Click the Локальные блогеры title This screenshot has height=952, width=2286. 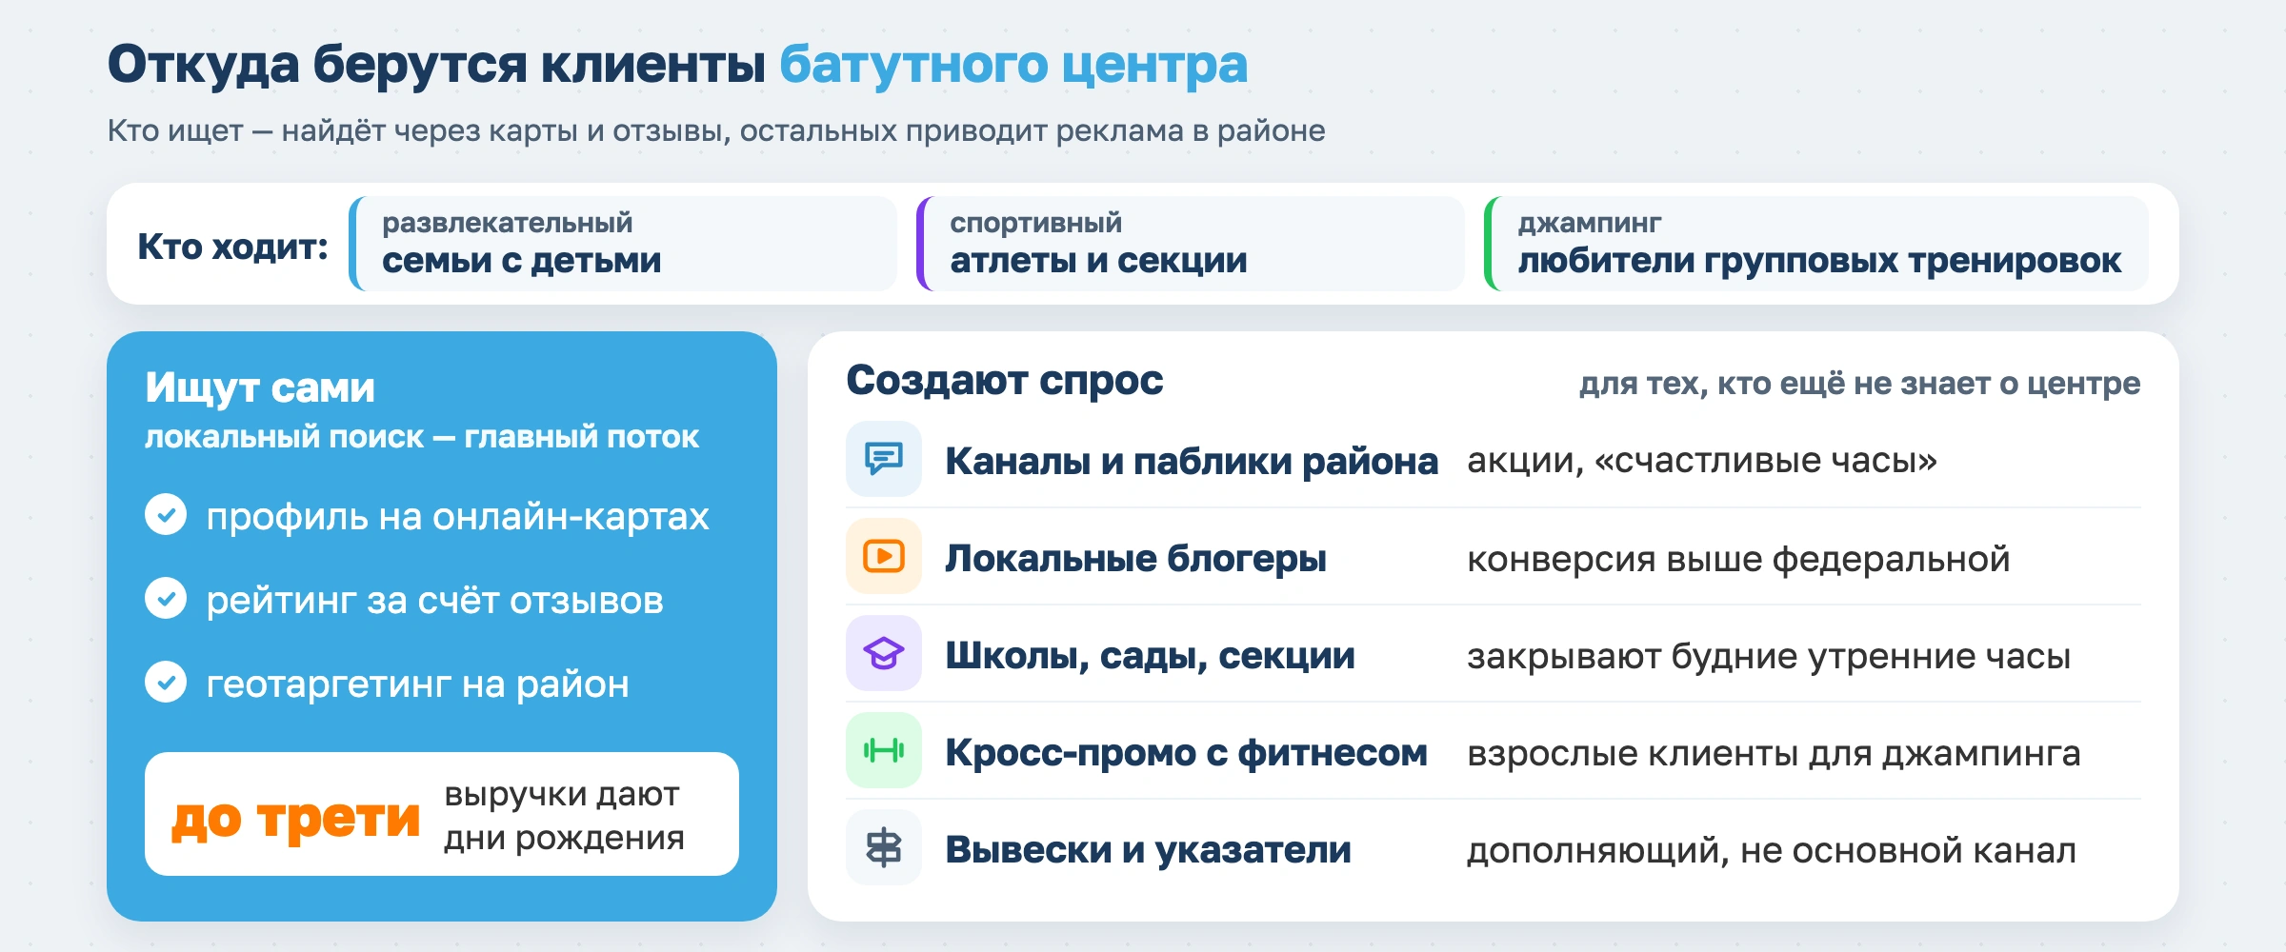[1135, 558]
